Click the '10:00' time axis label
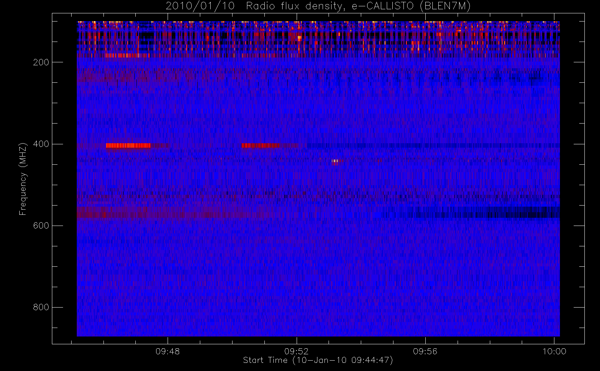The width and height of the screenshot is (600, 371). click(x=554, y=351)
